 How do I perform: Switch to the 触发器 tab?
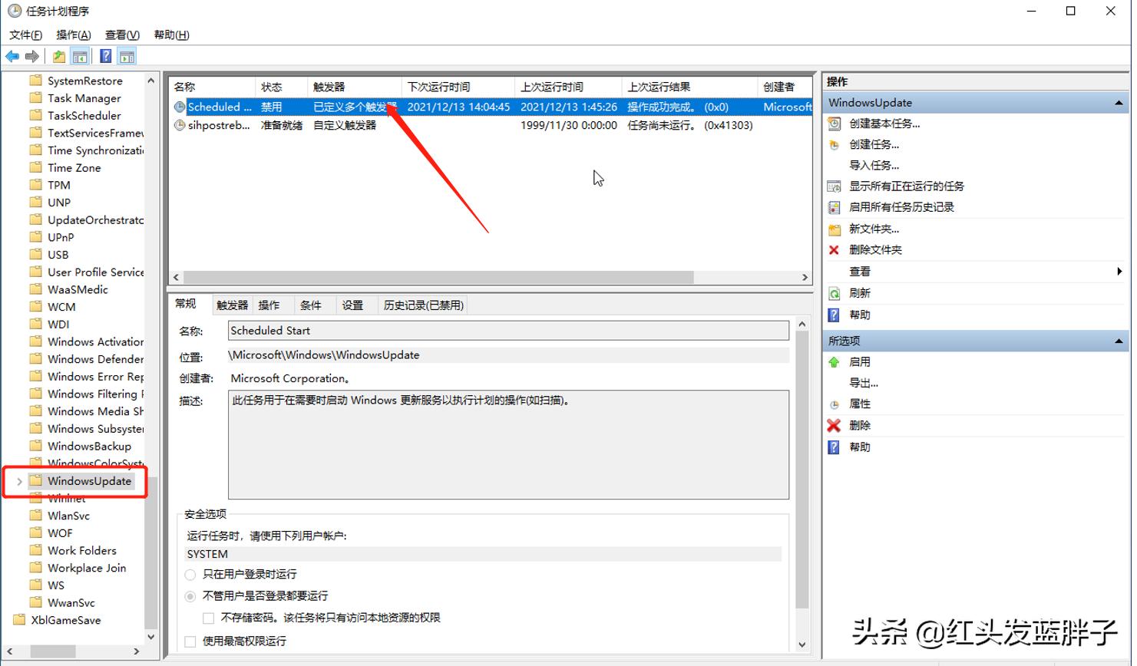tap(231, 305)
